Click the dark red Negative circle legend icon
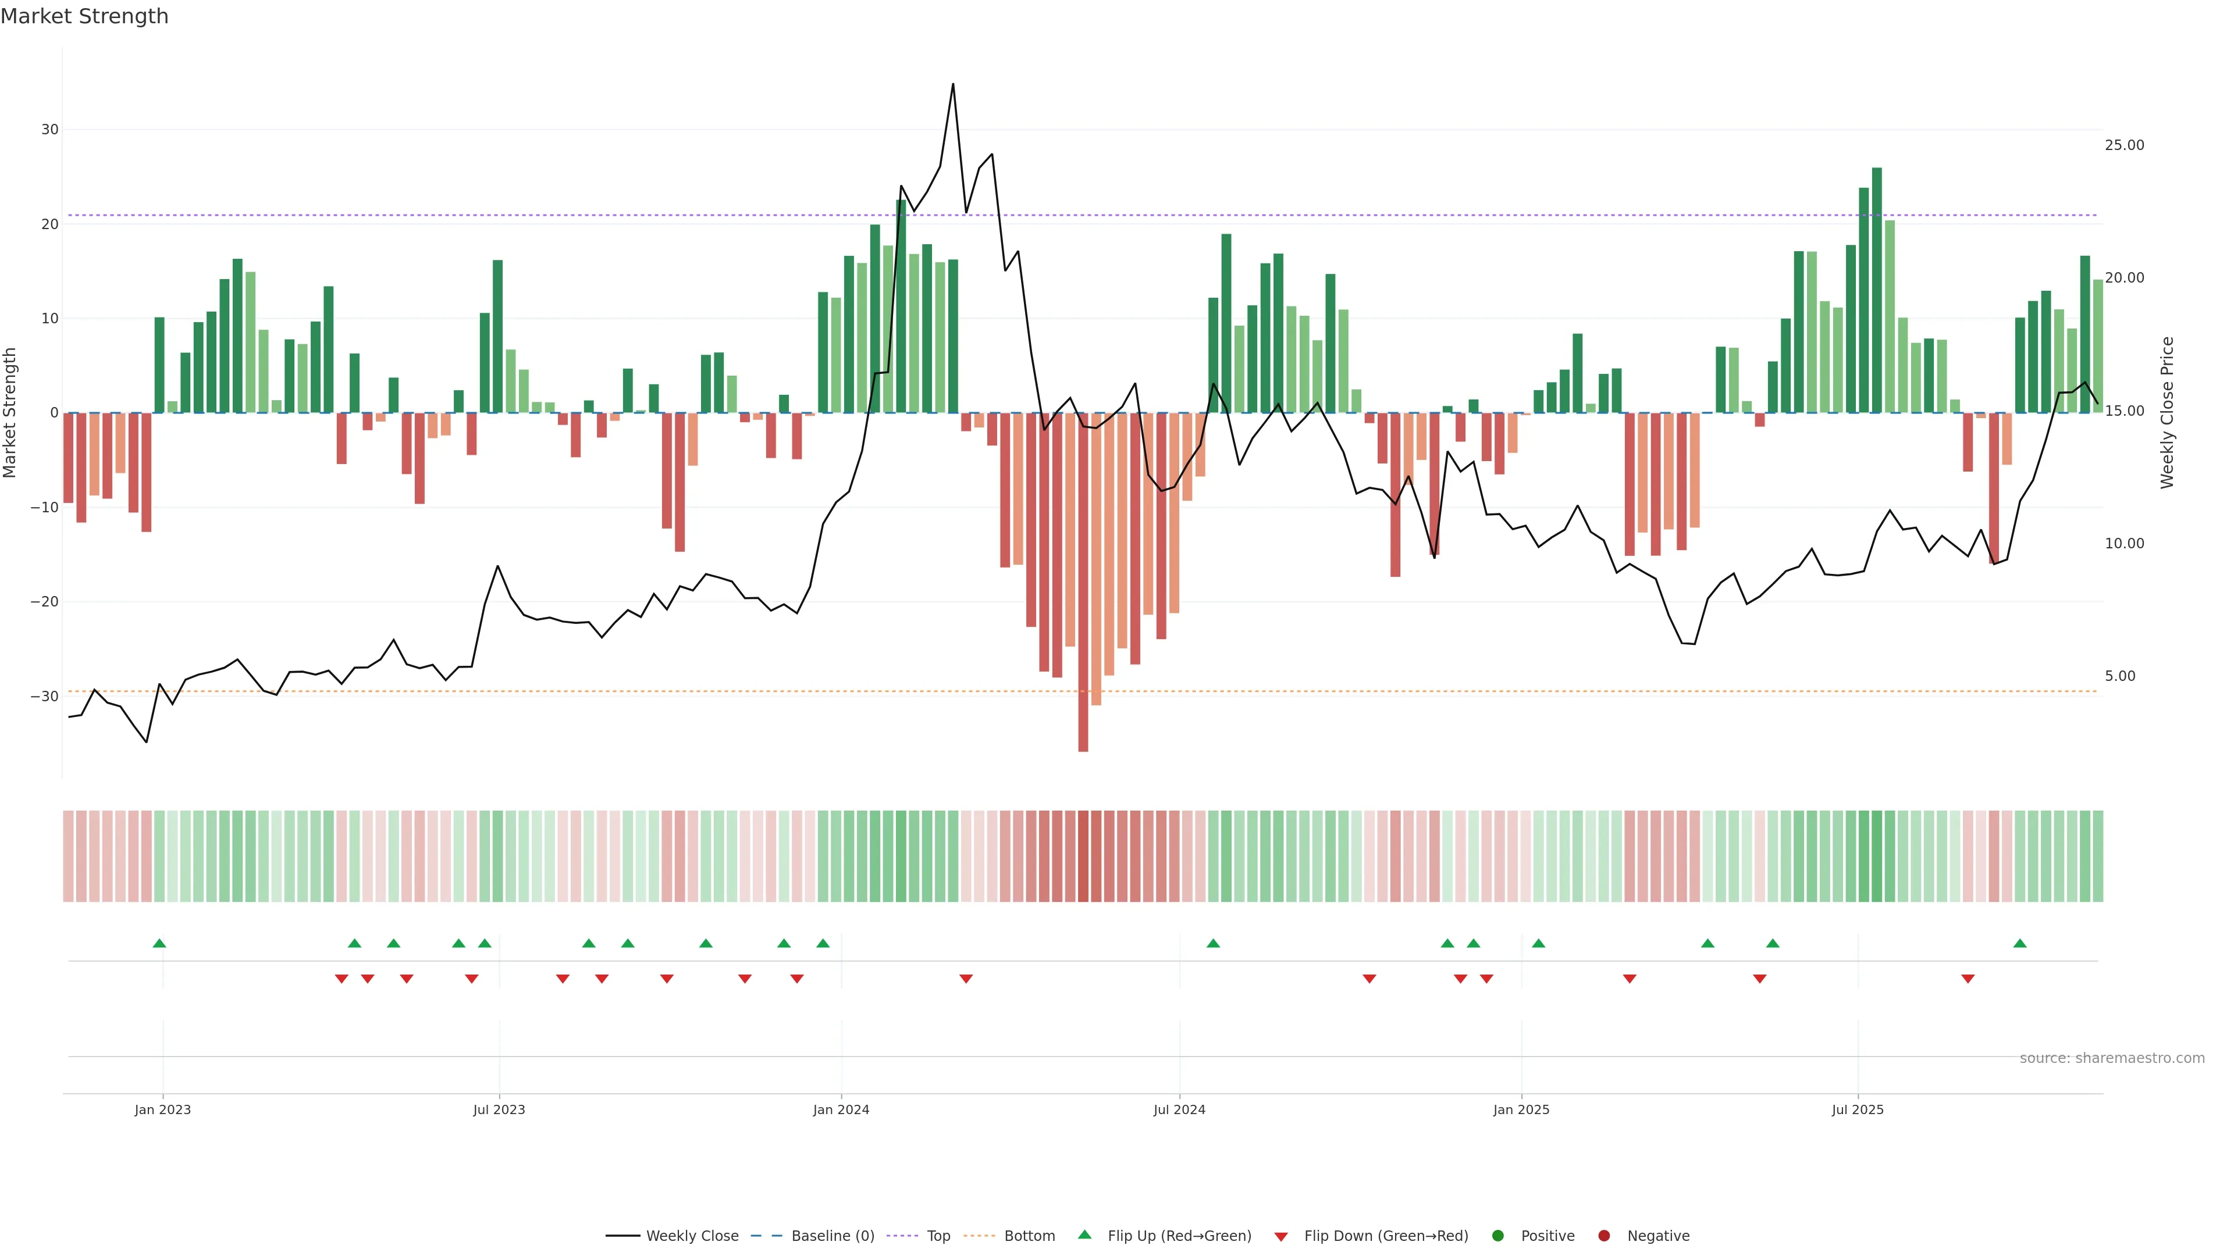The image size is (2234, 1256). click(1603, 1236)
